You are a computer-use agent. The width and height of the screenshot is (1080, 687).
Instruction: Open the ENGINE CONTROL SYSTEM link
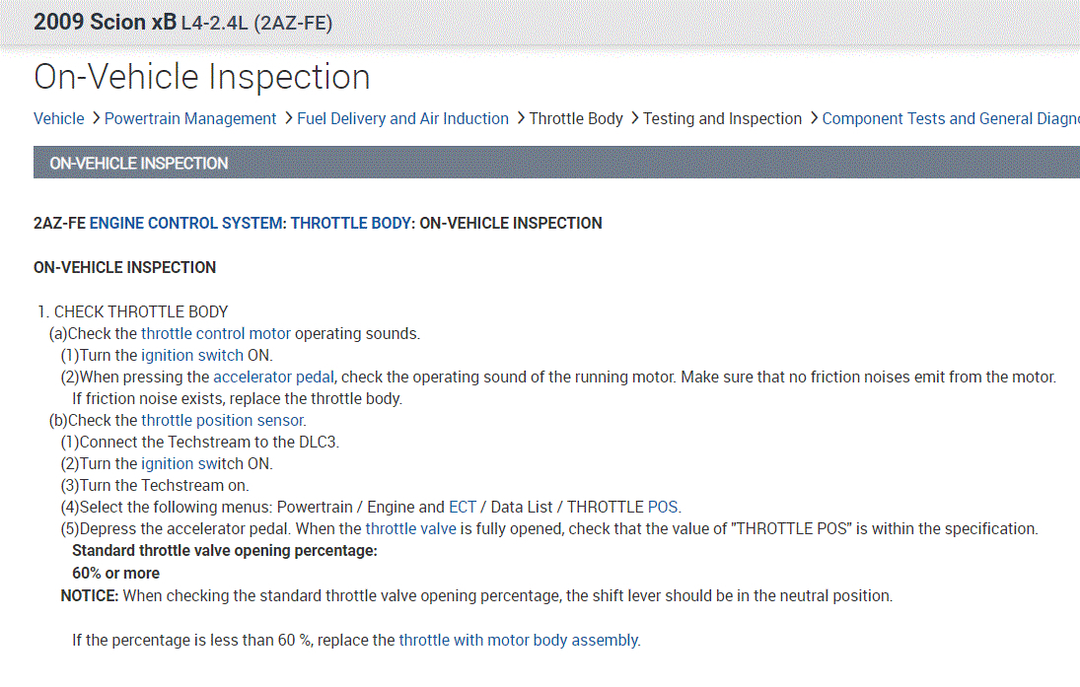(185, 224)
